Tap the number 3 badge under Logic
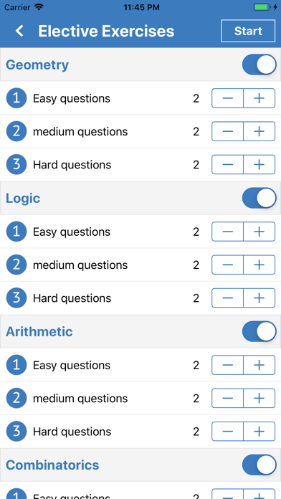Image resolution: width=281 pixels, height=499 pixels. (x=16, y=298)
